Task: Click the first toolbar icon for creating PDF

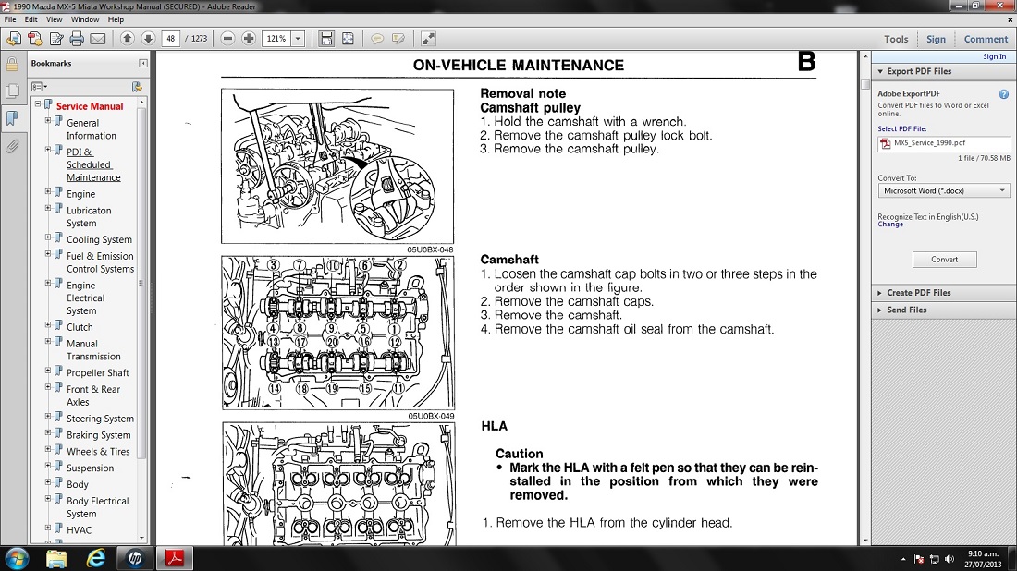Action: click(14, 39)
